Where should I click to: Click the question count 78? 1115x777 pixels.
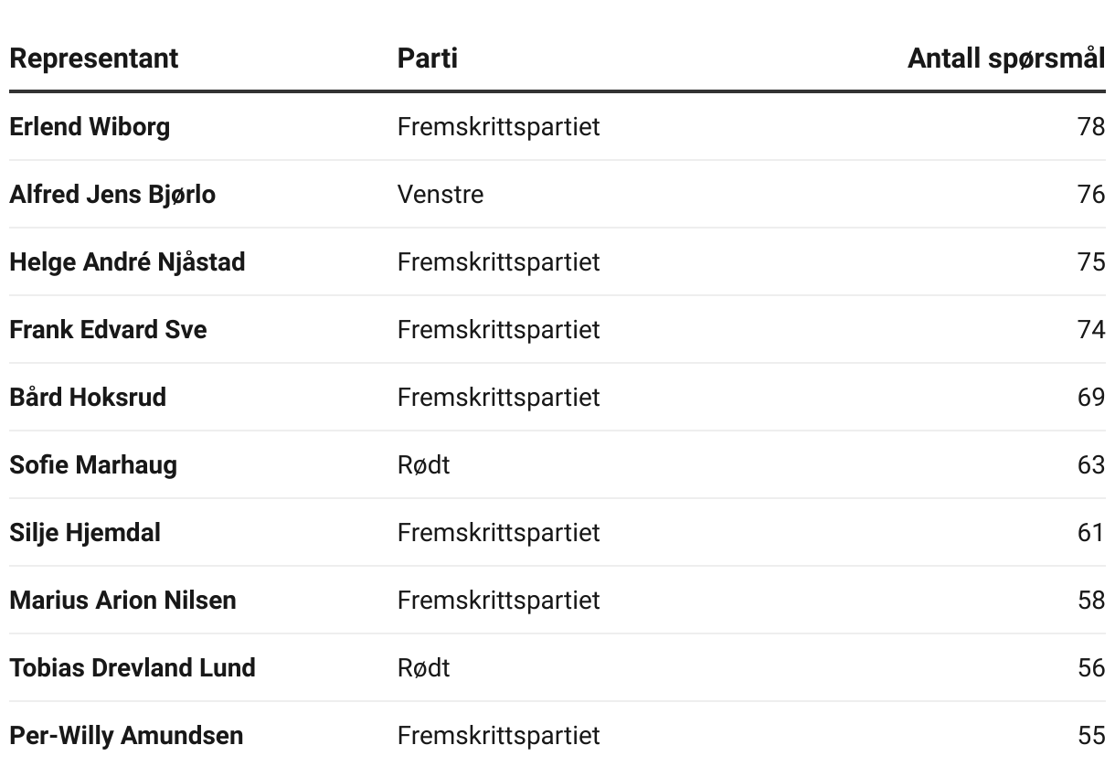(1091, 126)
